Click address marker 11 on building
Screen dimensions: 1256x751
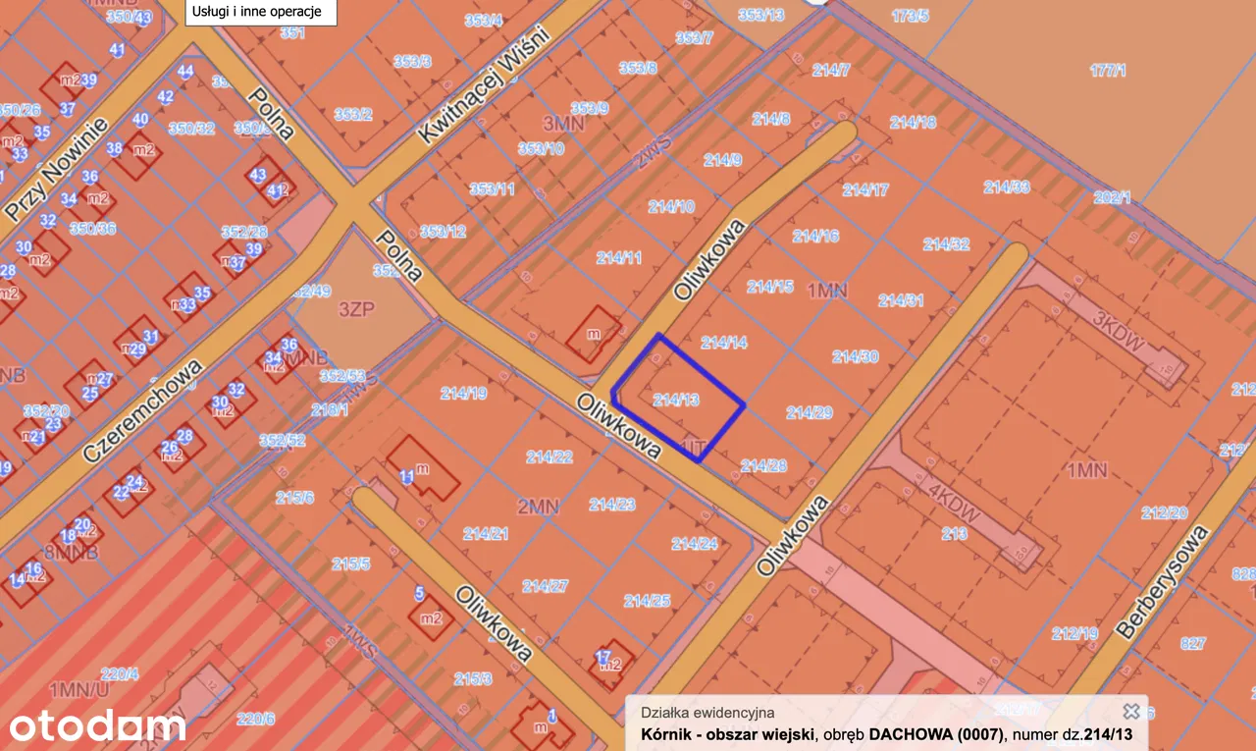(406, 476)
